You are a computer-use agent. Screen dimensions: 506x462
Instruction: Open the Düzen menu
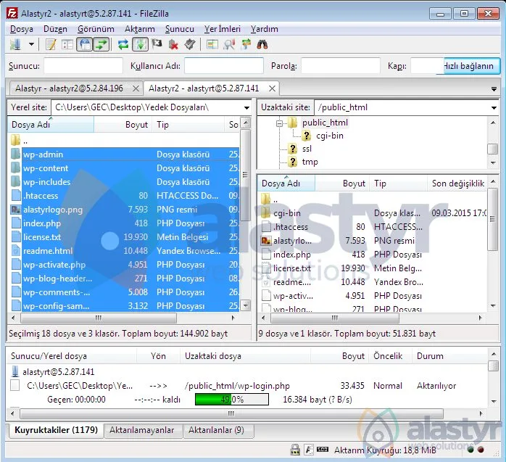[x=55, y=29]
